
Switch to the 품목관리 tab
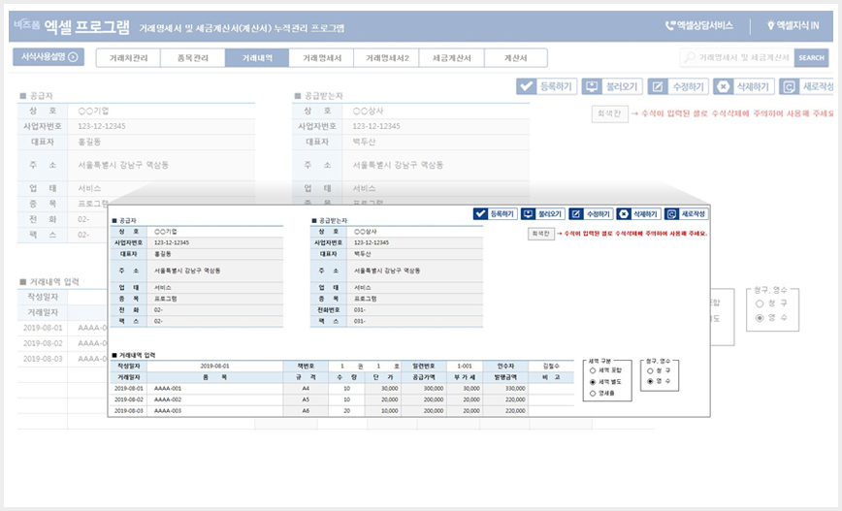(x=192, y=58)
